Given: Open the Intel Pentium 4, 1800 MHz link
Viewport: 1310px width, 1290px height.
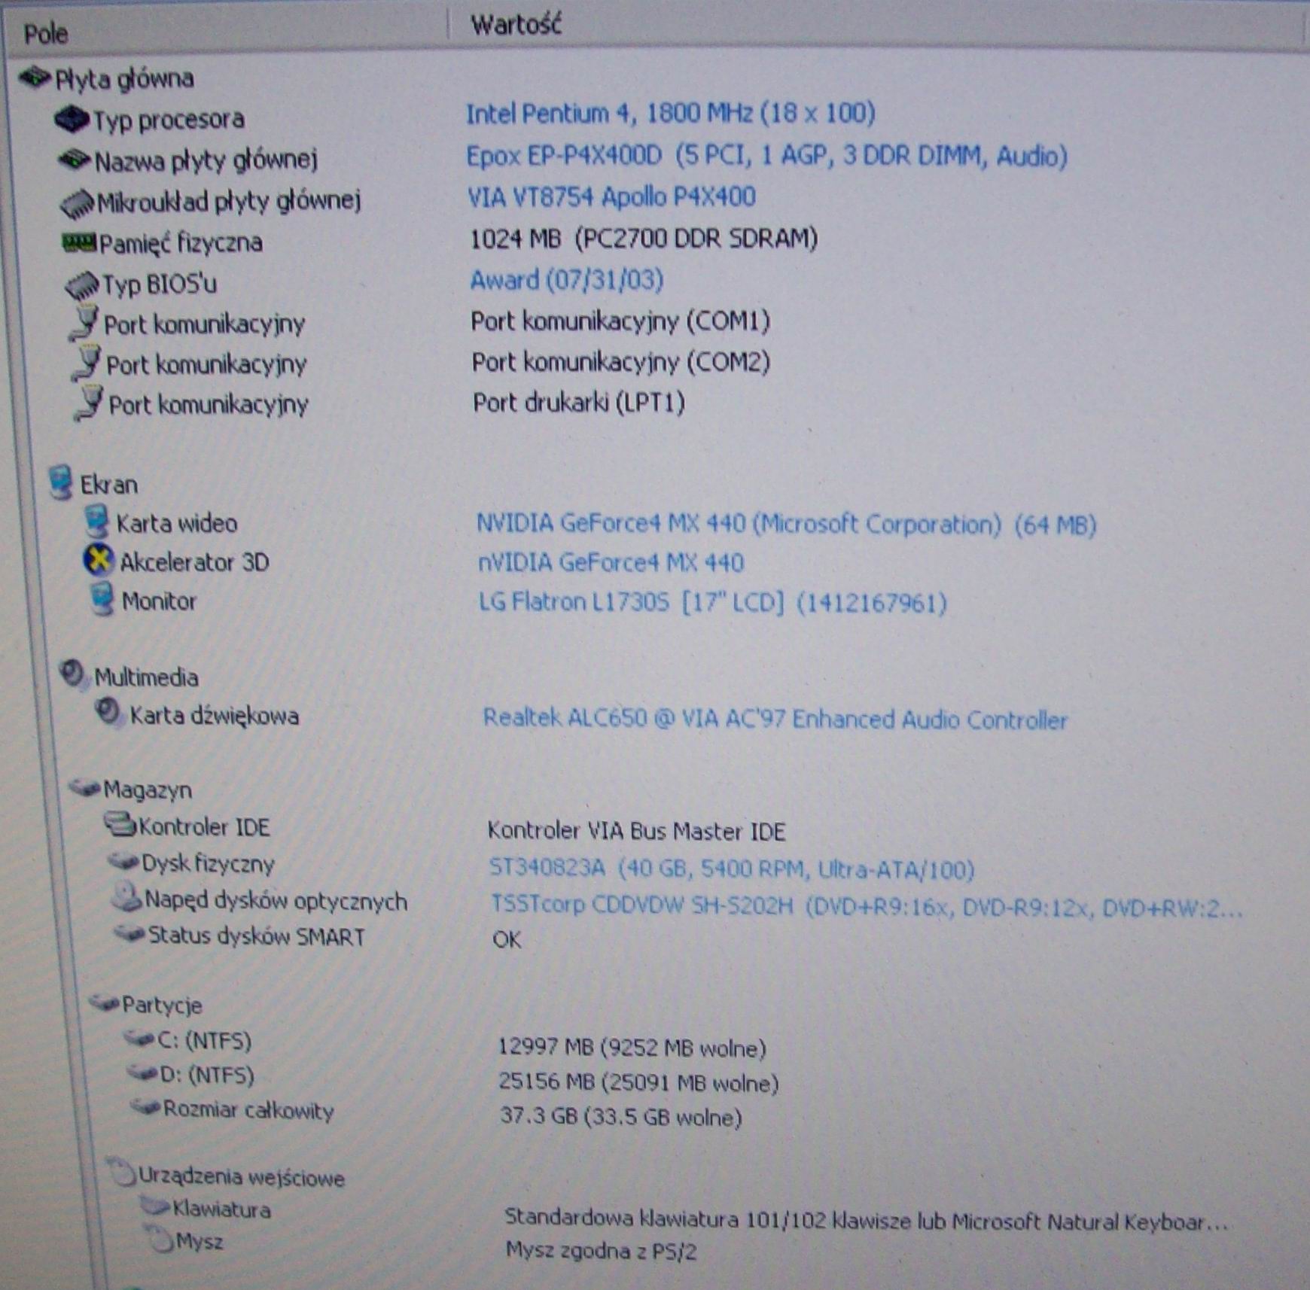Looking at the screenshot, I should coord(671,114).
